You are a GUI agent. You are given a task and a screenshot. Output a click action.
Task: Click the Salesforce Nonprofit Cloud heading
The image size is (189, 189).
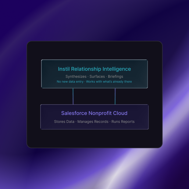[x=94, y=113]
